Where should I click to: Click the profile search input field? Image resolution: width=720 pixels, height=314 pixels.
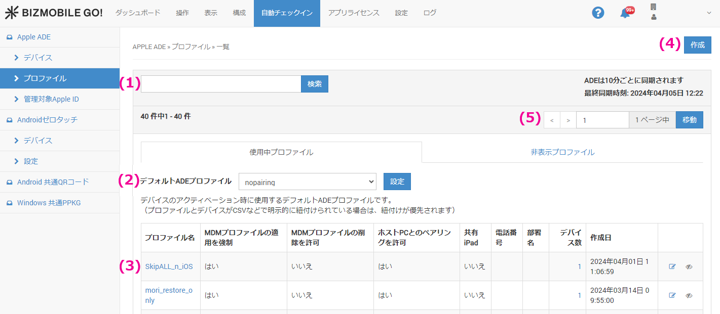(221, 84)
